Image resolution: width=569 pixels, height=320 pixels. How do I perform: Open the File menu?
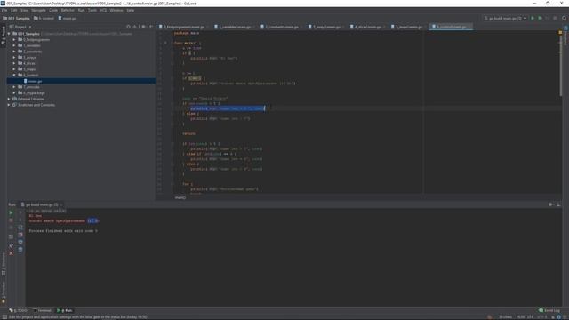point(4,10)
